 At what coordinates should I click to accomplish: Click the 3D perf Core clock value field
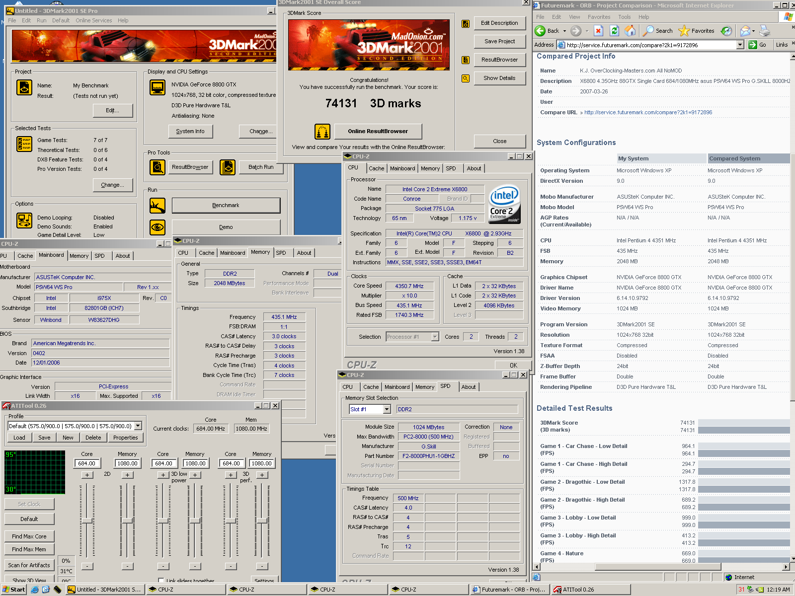(x=231, y=463)
